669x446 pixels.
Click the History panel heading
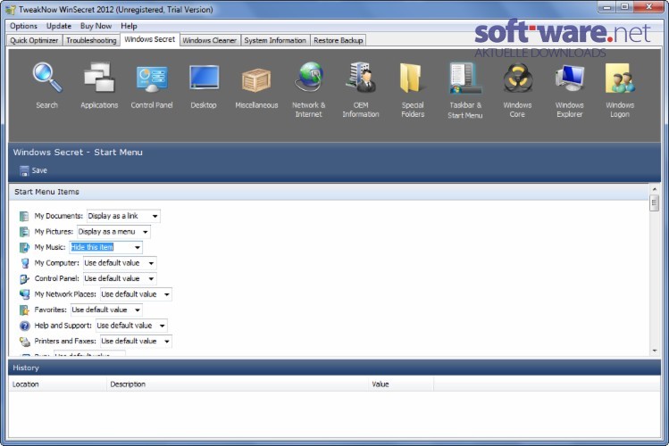point(26,368)
